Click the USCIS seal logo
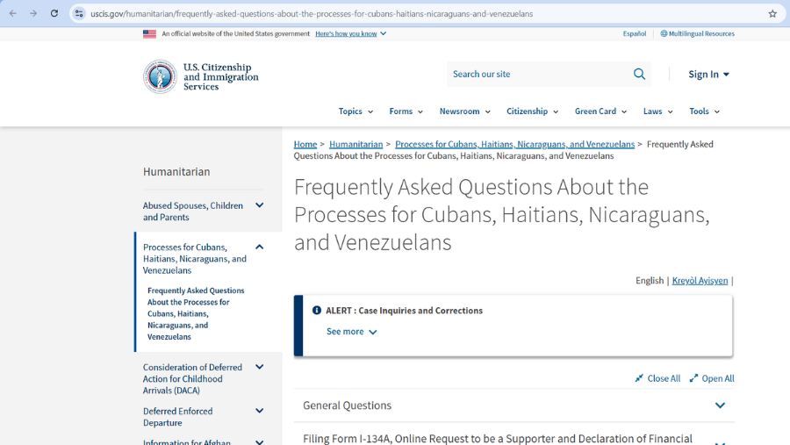 click(160, 76)
